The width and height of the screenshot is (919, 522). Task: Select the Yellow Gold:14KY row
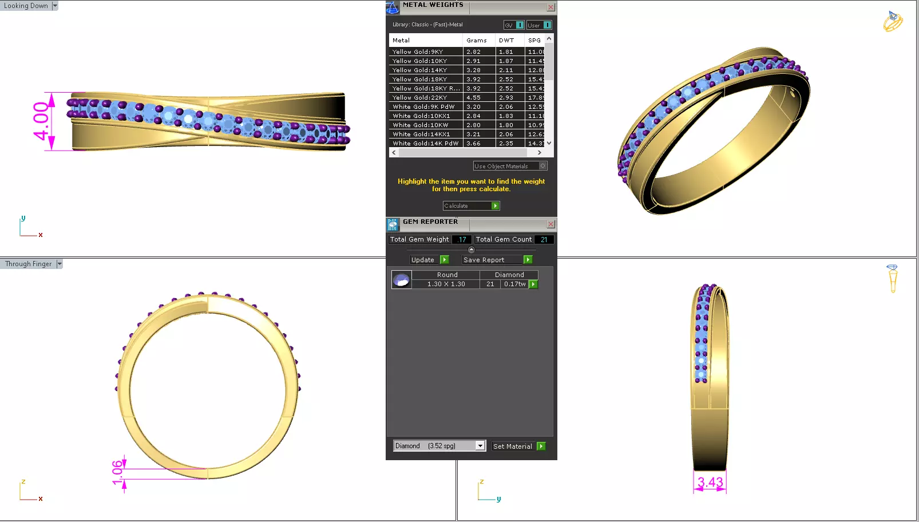click(468, 70)
